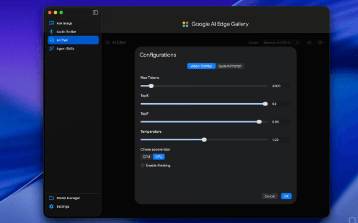Click the TopP slider handle
The width and height of the screenshot is (358, 223).
[x=259, y=122]
